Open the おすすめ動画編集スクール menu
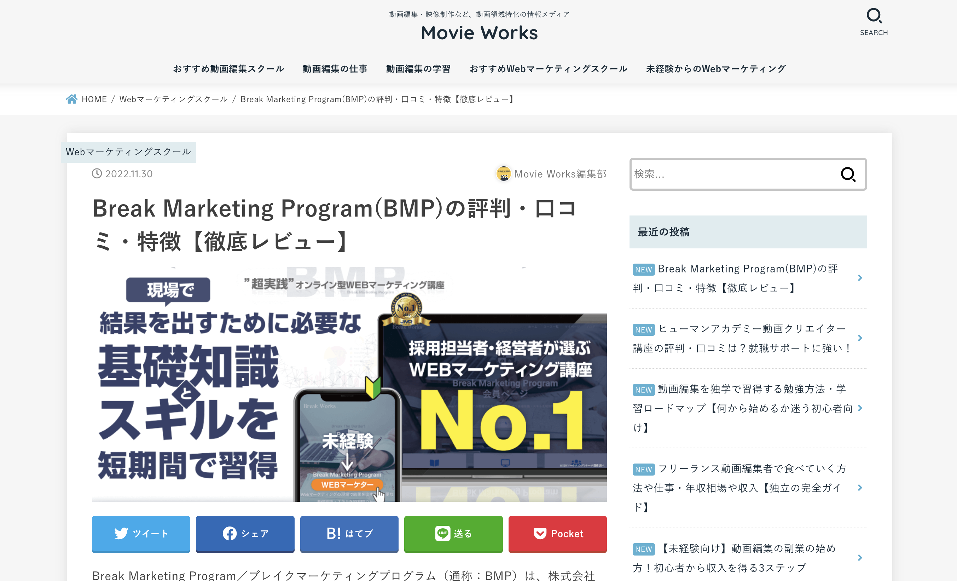 click(228, 69)
